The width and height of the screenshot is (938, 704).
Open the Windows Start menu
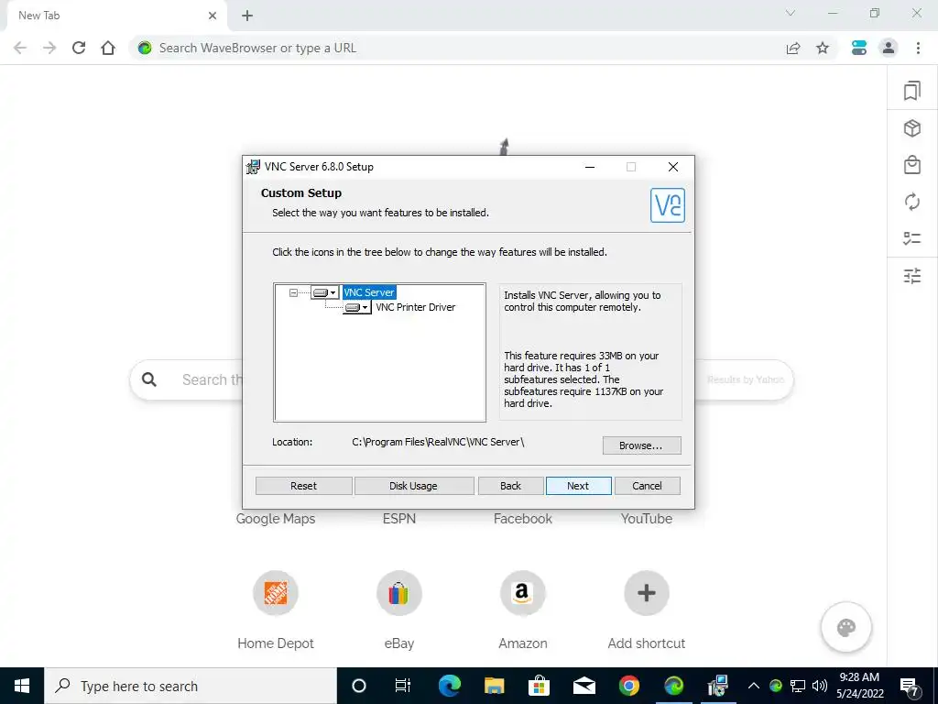22,686
